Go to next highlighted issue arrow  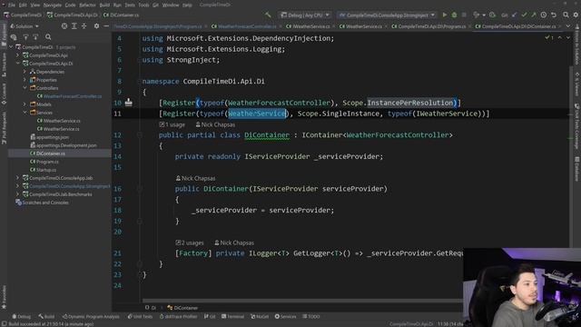pos(568,37)
